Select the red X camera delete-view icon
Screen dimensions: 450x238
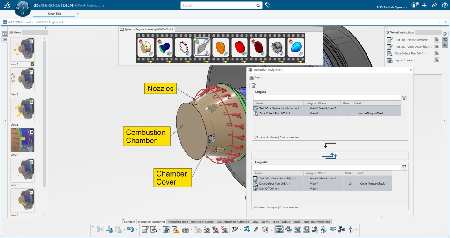click(225, 230)
